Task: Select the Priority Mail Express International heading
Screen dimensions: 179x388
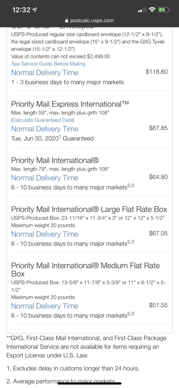Action: click(x=70, y=104)
